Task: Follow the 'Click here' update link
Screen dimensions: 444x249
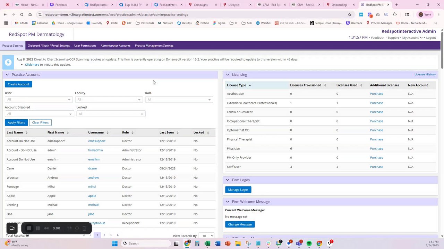Action: coord(32,65)
